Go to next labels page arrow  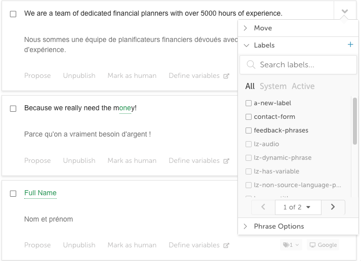pyautogui.click(x=333, y=207)
